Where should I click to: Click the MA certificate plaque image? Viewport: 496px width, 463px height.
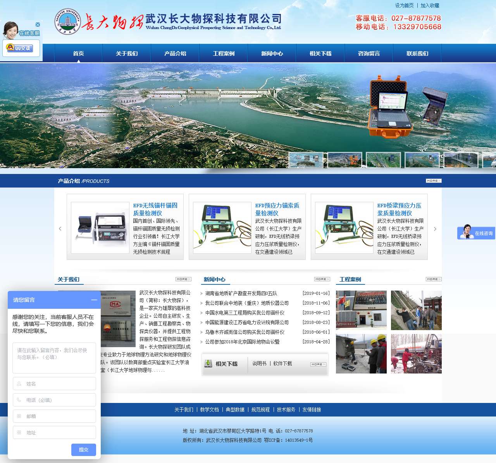[118, 319]
